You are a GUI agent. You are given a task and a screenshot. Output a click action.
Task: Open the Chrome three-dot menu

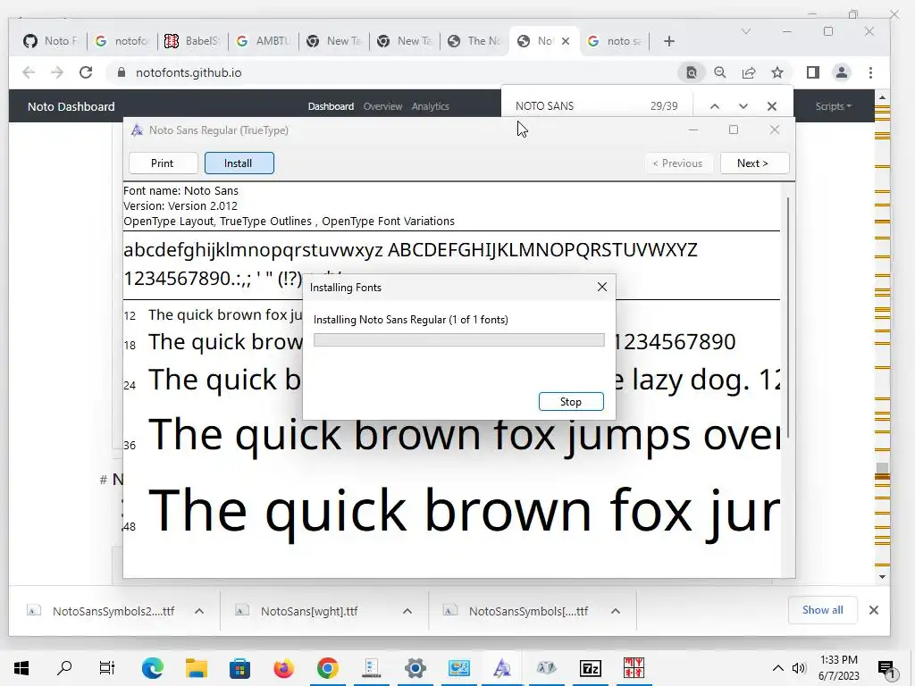[x=870, y=72]
